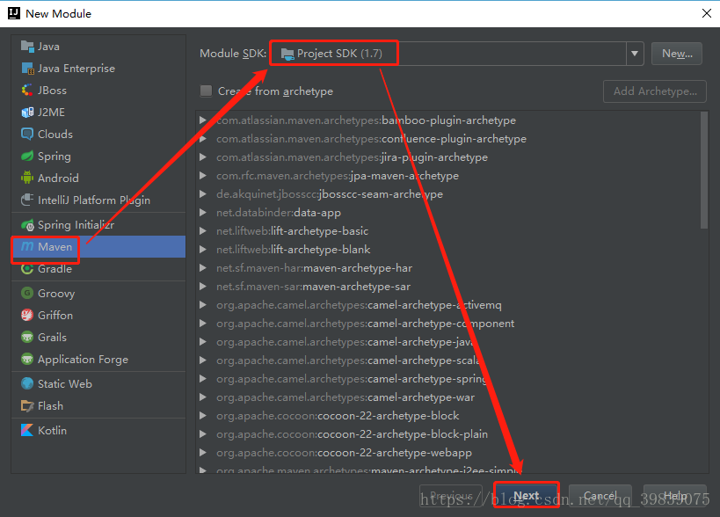Select Spring Initializr module type

pyautogui.click(x=76, y=225)
